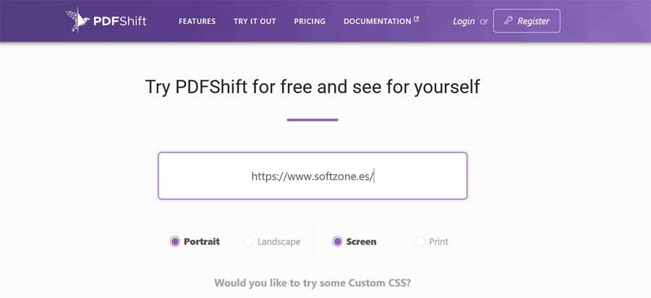
Task: Enable the Screen radio button circle
Action: 337,242
